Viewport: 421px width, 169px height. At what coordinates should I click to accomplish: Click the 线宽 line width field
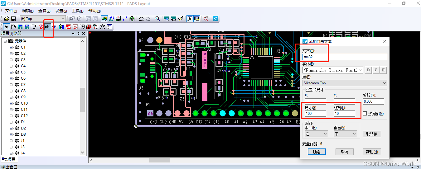pos(344,114)
